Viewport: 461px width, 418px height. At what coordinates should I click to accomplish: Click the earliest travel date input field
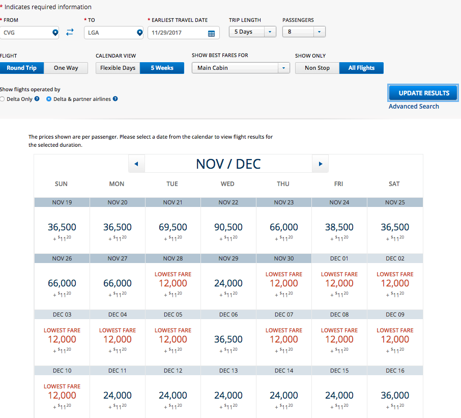pos(177,33)
